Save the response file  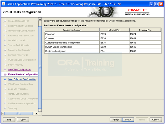[23, 120]
